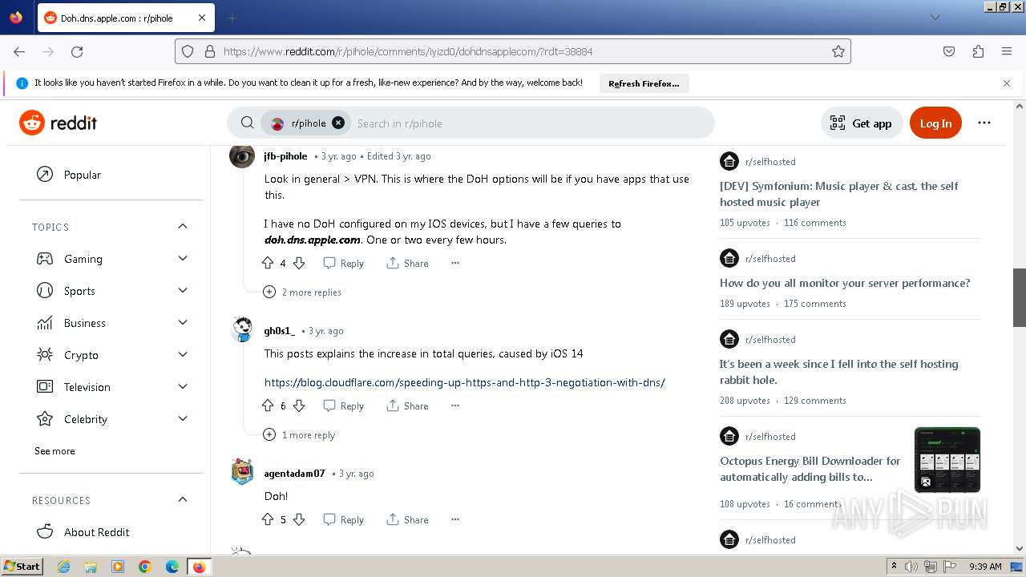Viewport: 1026px width, 577px height.
Task: Click Refresh Firefox button
Action: point(644,83)
